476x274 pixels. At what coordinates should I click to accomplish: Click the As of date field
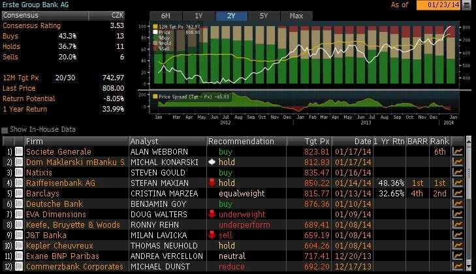439,5
